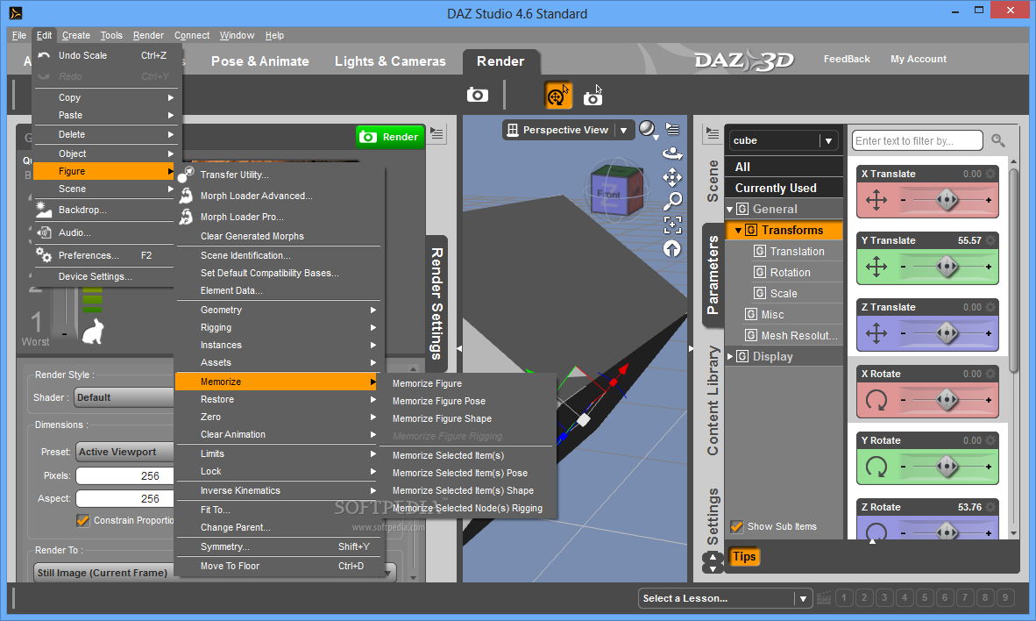Click the reset view arrow icon
1036x621 pixels.
coord(672,249)
